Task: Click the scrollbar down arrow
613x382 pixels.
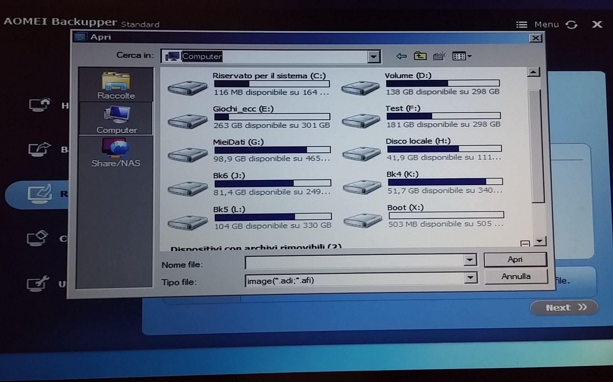Action: point(539,241)
